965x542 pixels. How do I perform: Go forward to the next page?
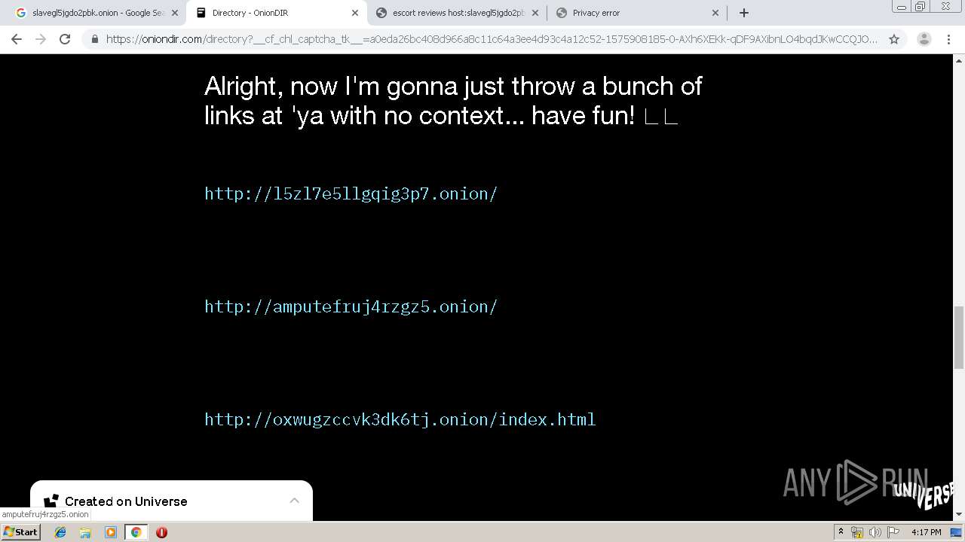41,39
